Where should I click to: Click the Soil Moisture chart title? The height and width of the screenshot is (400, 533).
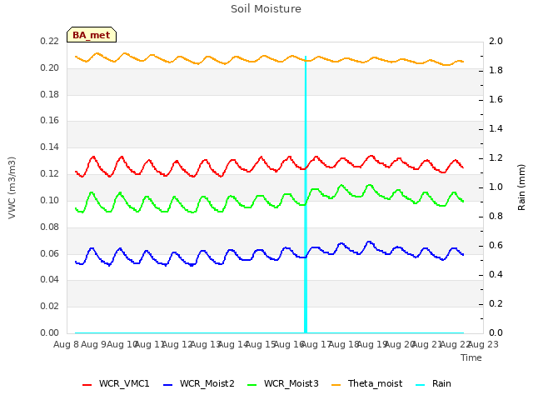point(266,9)
